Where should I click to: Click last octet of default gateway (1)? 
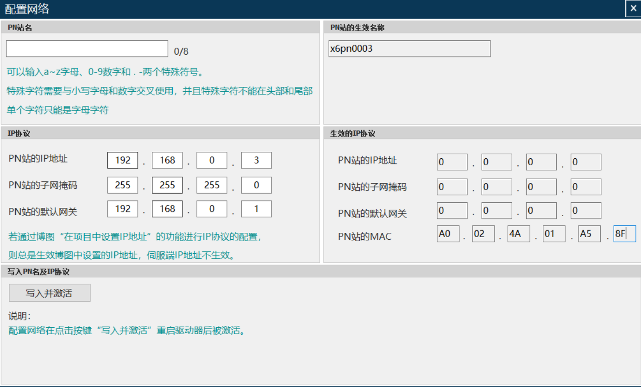[x=256, y=209]
